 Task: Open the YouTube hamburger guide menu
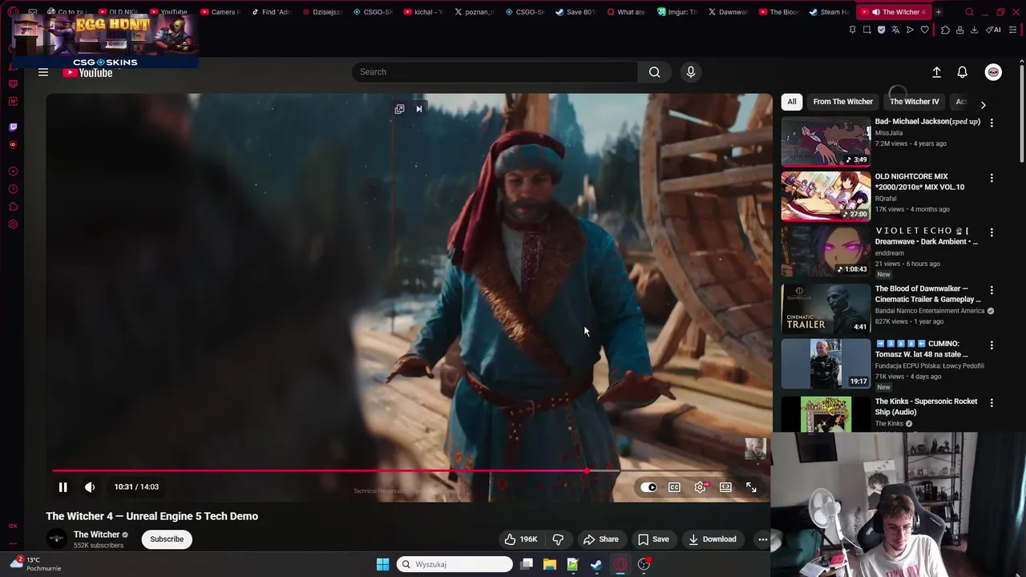tap(43, 72)
